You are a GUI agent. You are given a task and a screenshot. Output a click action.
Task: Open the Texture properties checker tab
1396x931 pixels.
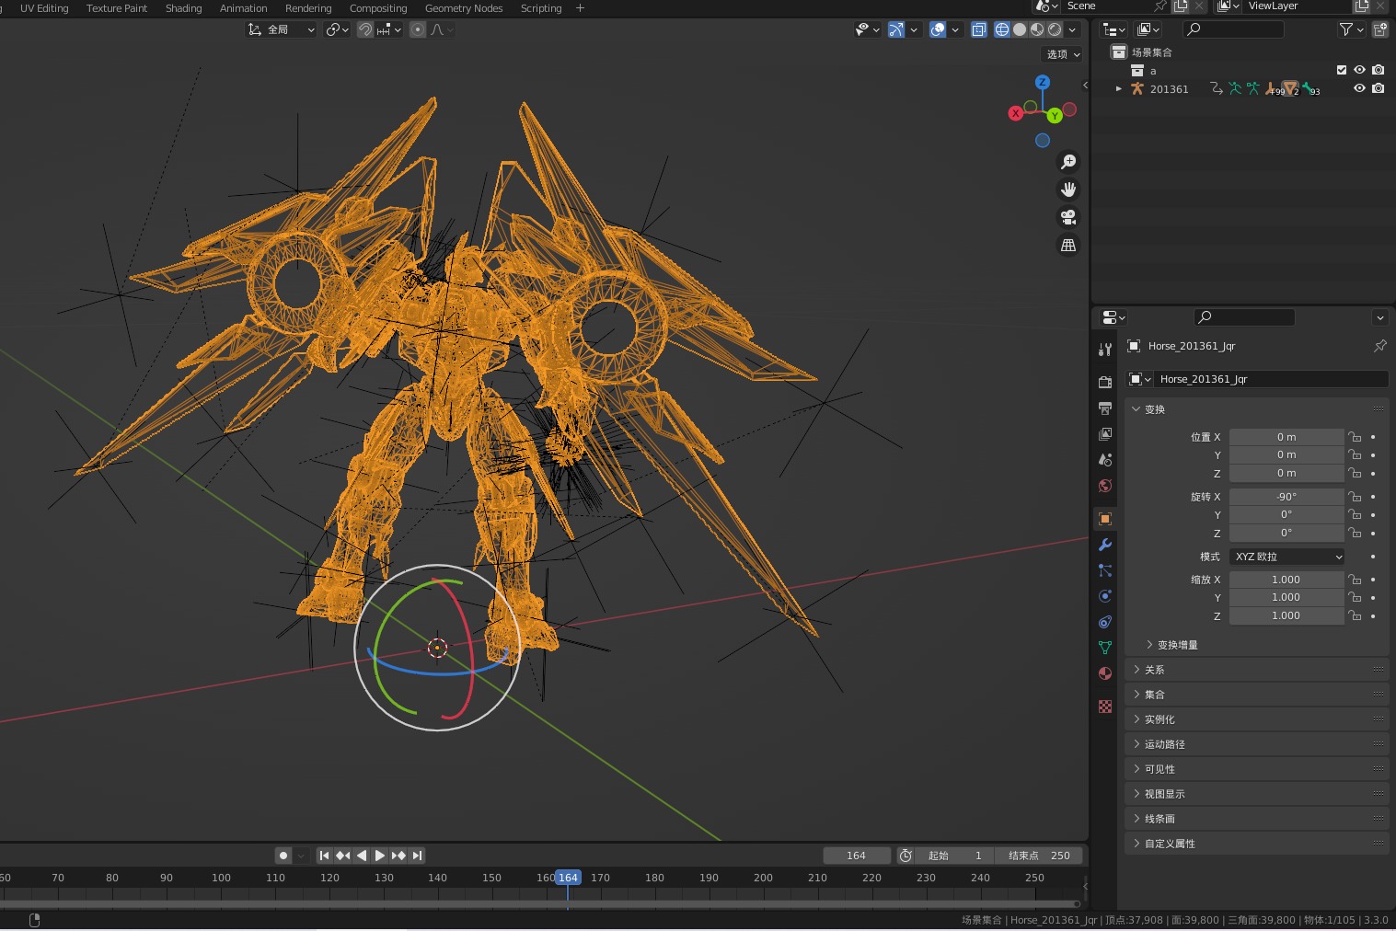1105,707
